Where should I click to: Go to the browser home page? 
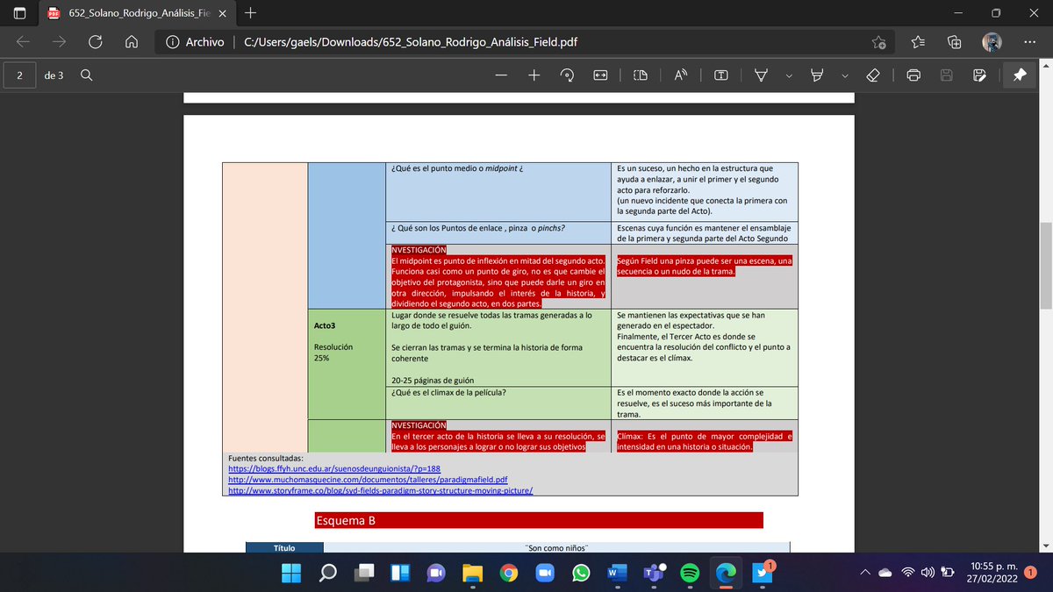pos(132,42)
